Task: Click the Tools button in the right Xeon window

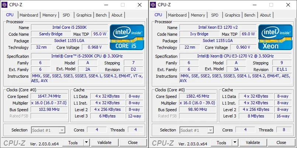Action: pyautogui.click(x=221, y=143)
